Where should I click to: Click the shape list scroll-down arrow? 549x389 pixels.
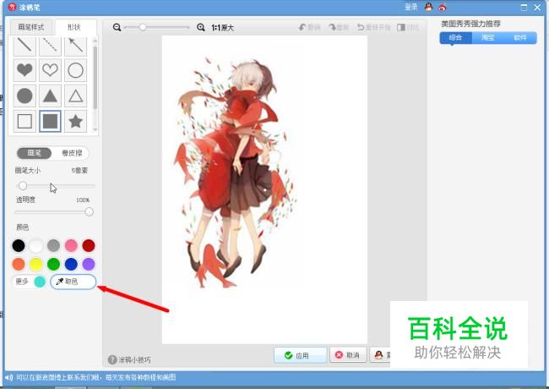click(95, 130)
